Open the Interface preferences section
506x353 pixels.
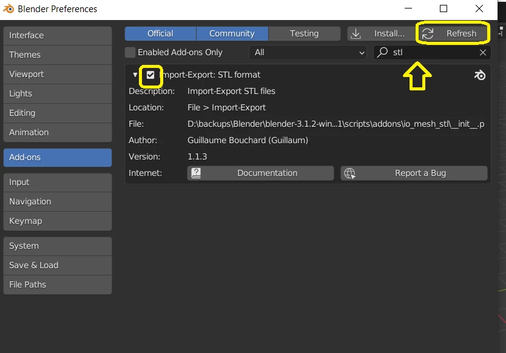(58, 35)
